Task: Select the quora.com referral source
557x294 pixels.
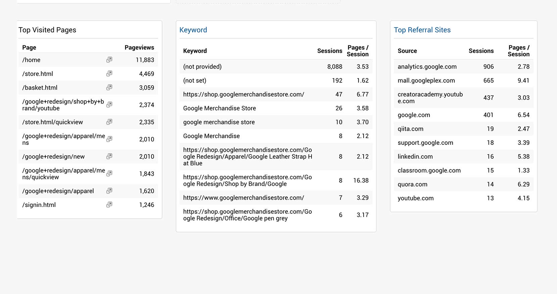Action: [x=412, y=184]
